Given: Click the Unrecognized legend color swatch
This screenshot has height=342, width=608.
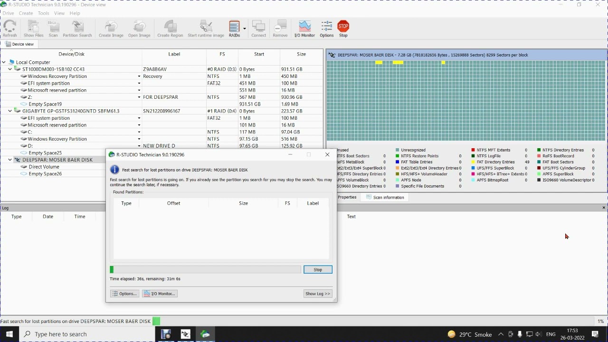Looking at the screenshot, I should pyautogui.click(x=398, y=150).
